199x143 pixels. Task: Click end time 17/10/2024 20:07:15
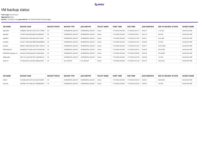coord(133,31)
